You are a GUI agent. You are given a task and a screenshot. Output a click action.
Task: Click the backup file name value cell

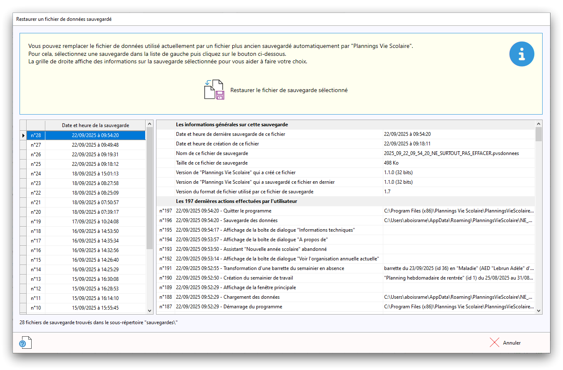click(458, 153)
